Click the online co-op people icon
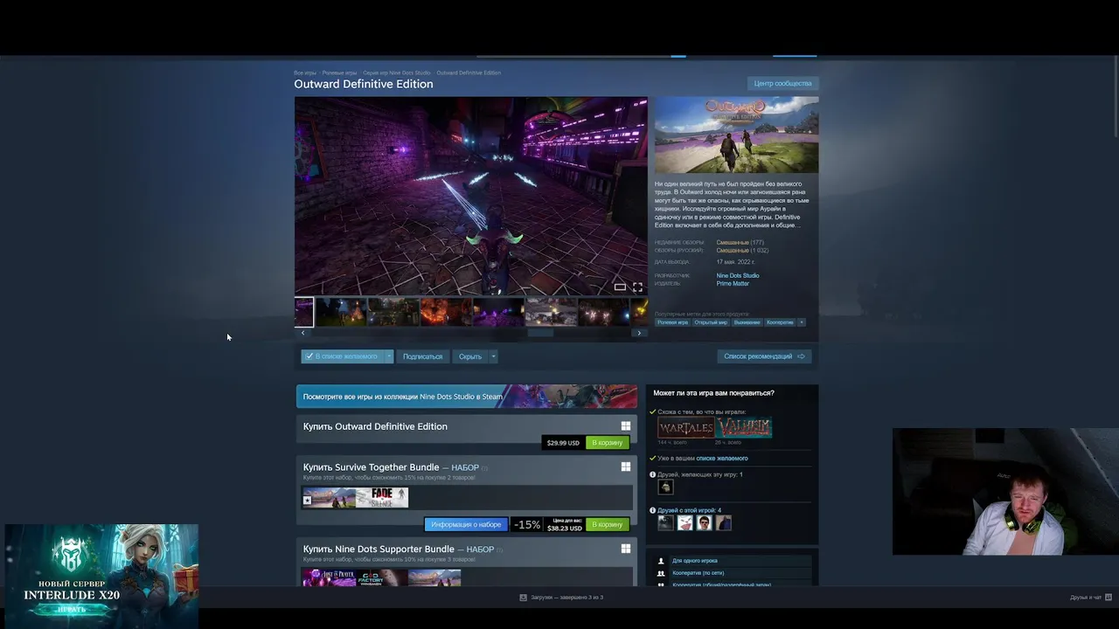 661,573
